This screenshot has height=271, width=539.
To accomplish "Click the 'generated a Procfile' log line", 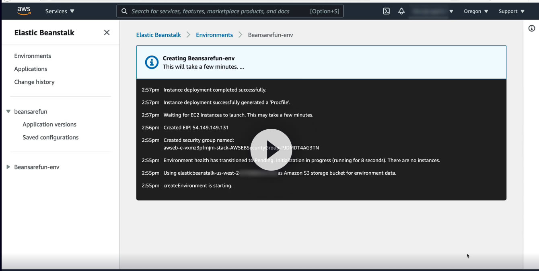I will (x=227, y=102).
